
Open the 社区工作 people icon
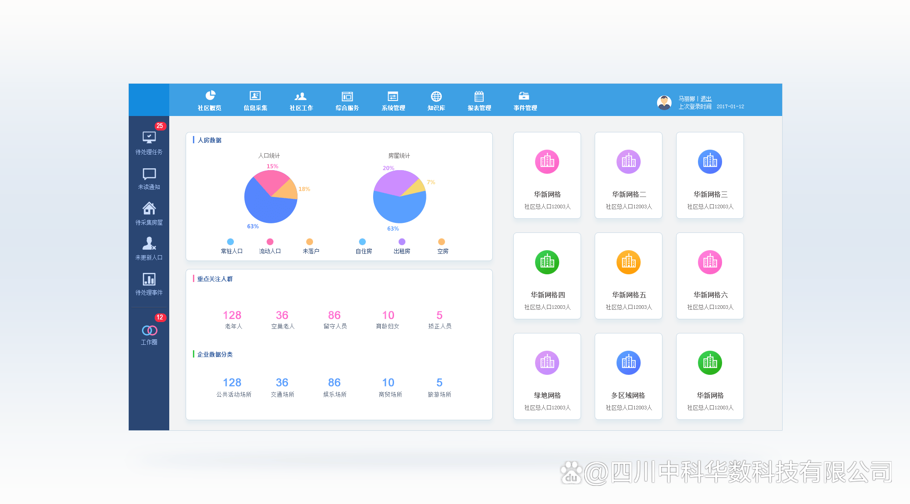pyautogui.click(x=301, y=96)
